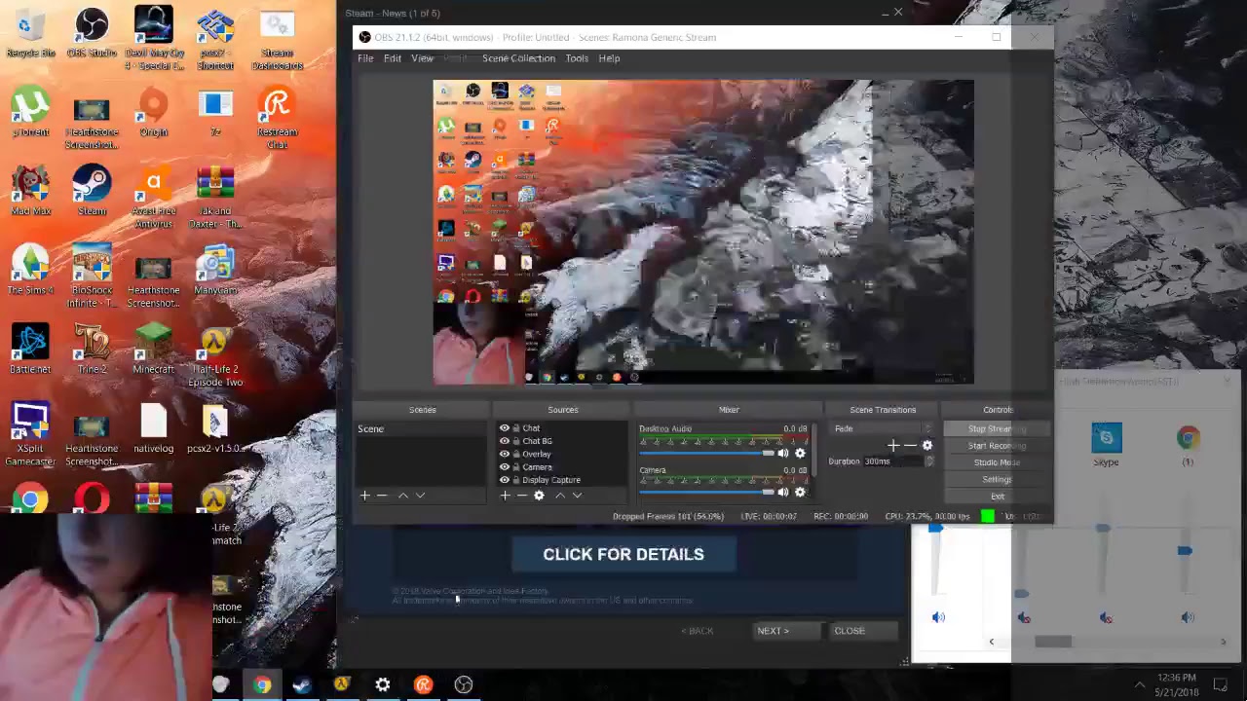This screenshot has height=701, width=1247.
Task: Open Origin desktop shortcut
Action: (153, 111)
